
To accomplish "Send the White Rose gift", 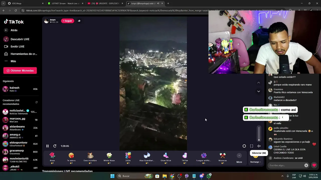I will click(x=109, y=158).
